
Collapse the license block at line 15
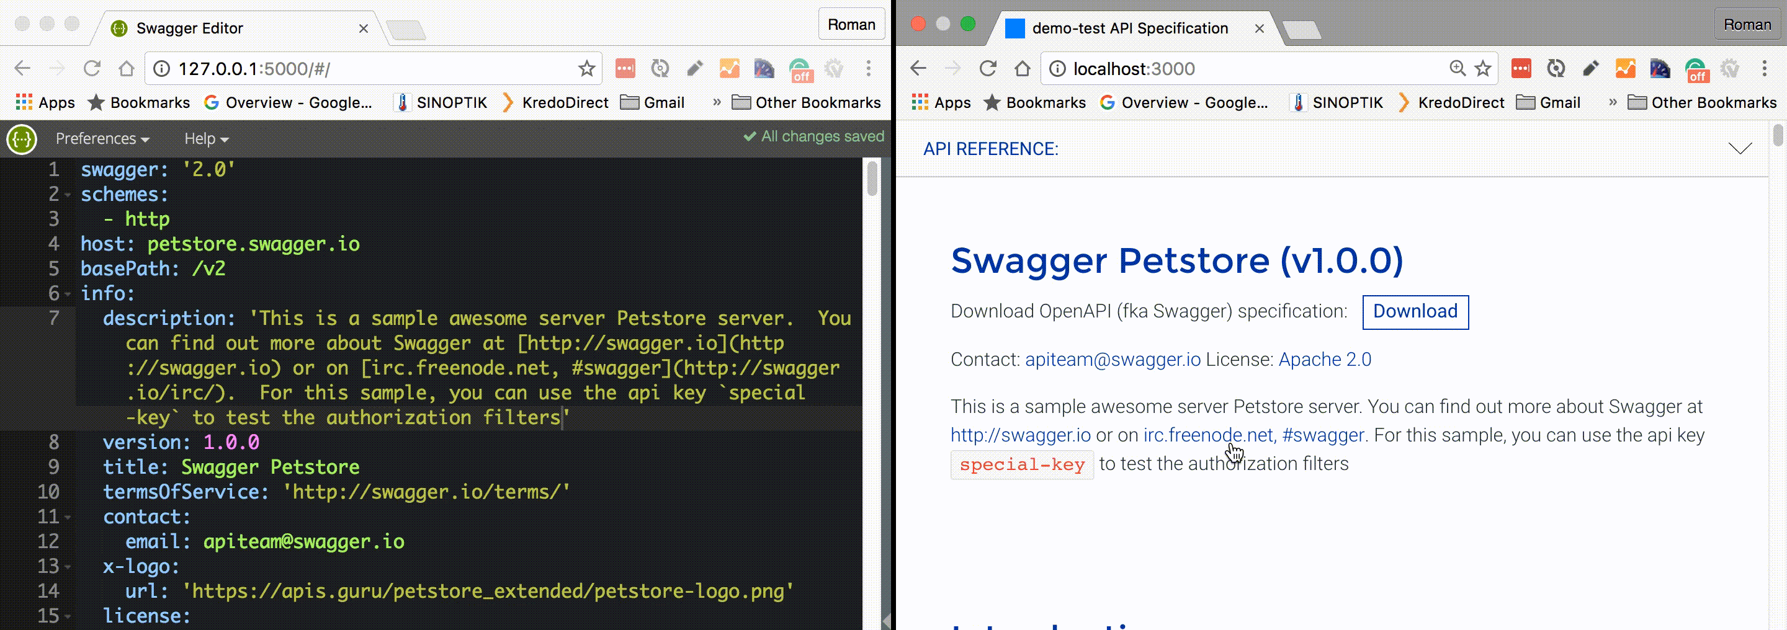click(x=68, y=617)
